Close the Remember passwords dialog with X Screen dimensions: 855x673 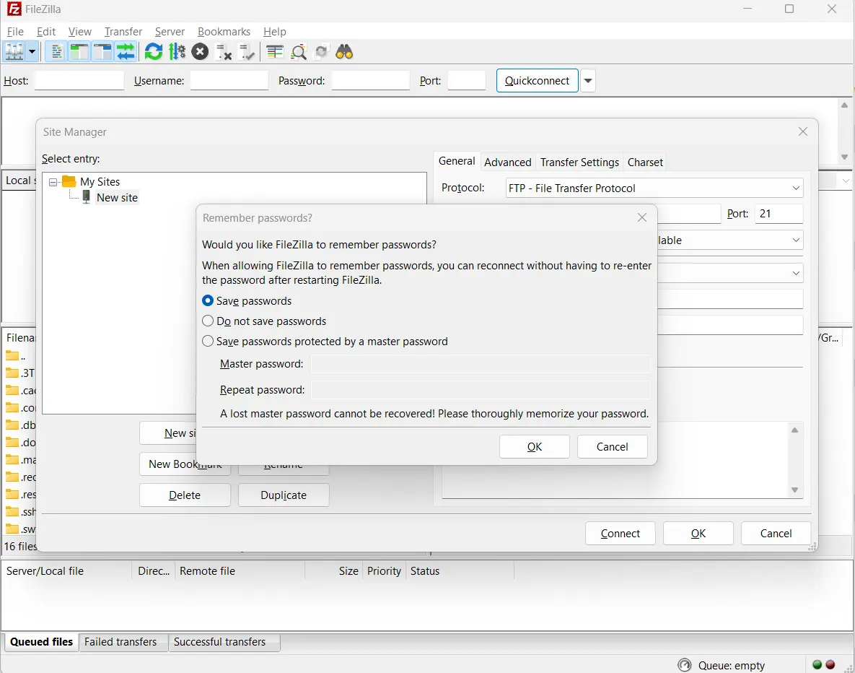[x=642, y=218]
